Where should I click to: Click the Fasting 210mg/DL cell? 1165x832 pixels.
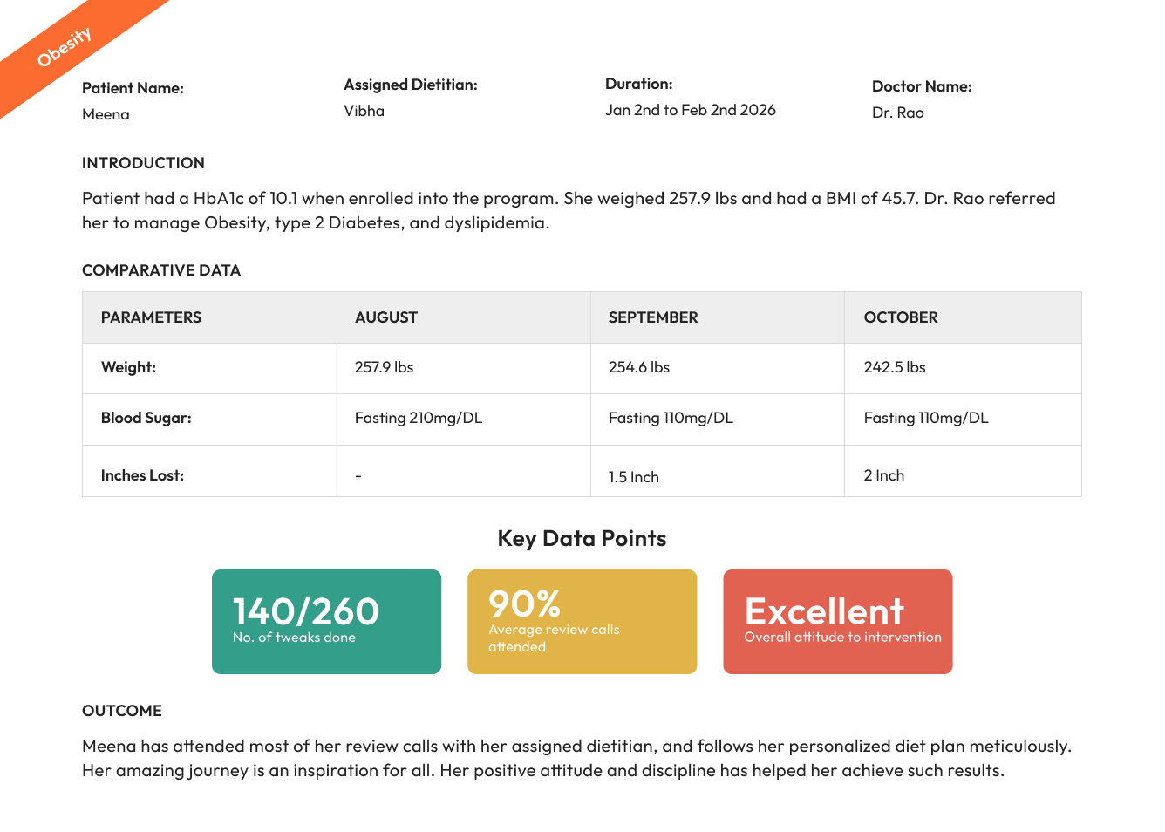click(x=464, y=419)
